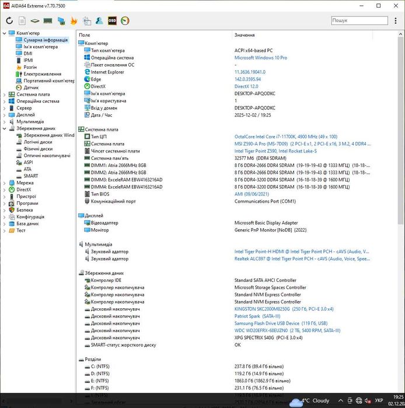Select the Пристрої tree node
The width and height of the screenshot is (405, 408).
click(26, 197)
